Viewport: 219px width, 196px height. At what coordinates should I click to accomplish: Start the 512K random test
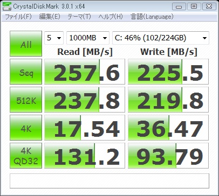[26, 100]
